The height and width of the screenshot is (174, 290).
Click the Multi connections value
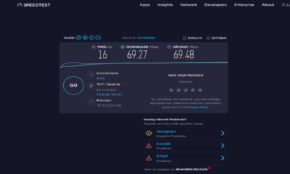[x=101, y=78]
